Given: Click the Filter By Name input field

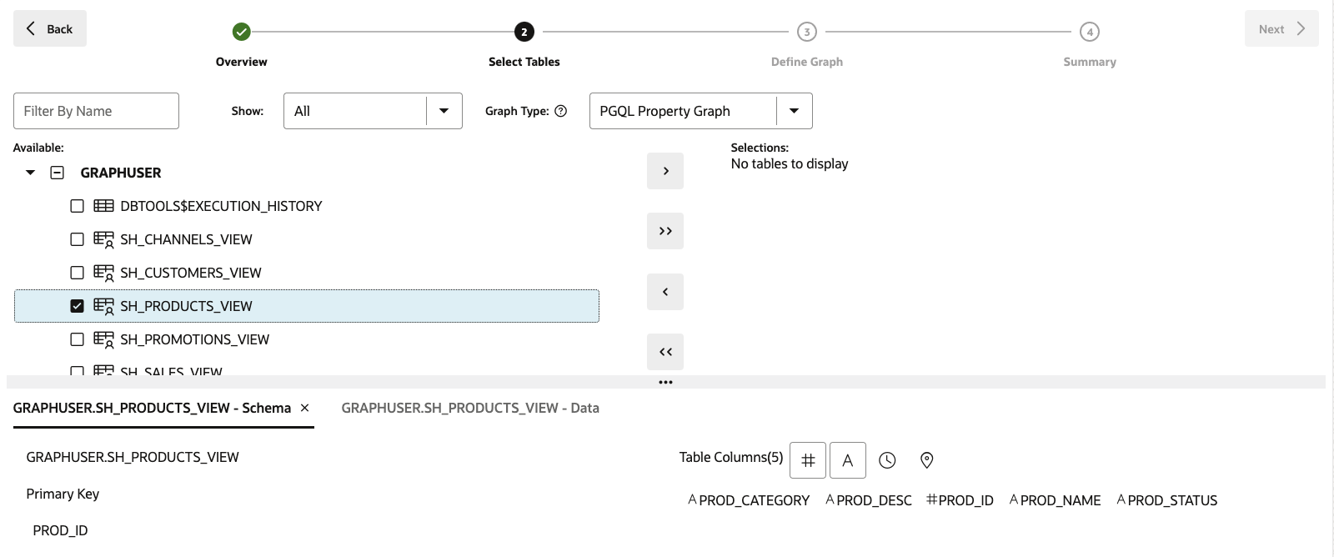Looking at the screenshot, I should pyautogui.click(x=96, y=111).
